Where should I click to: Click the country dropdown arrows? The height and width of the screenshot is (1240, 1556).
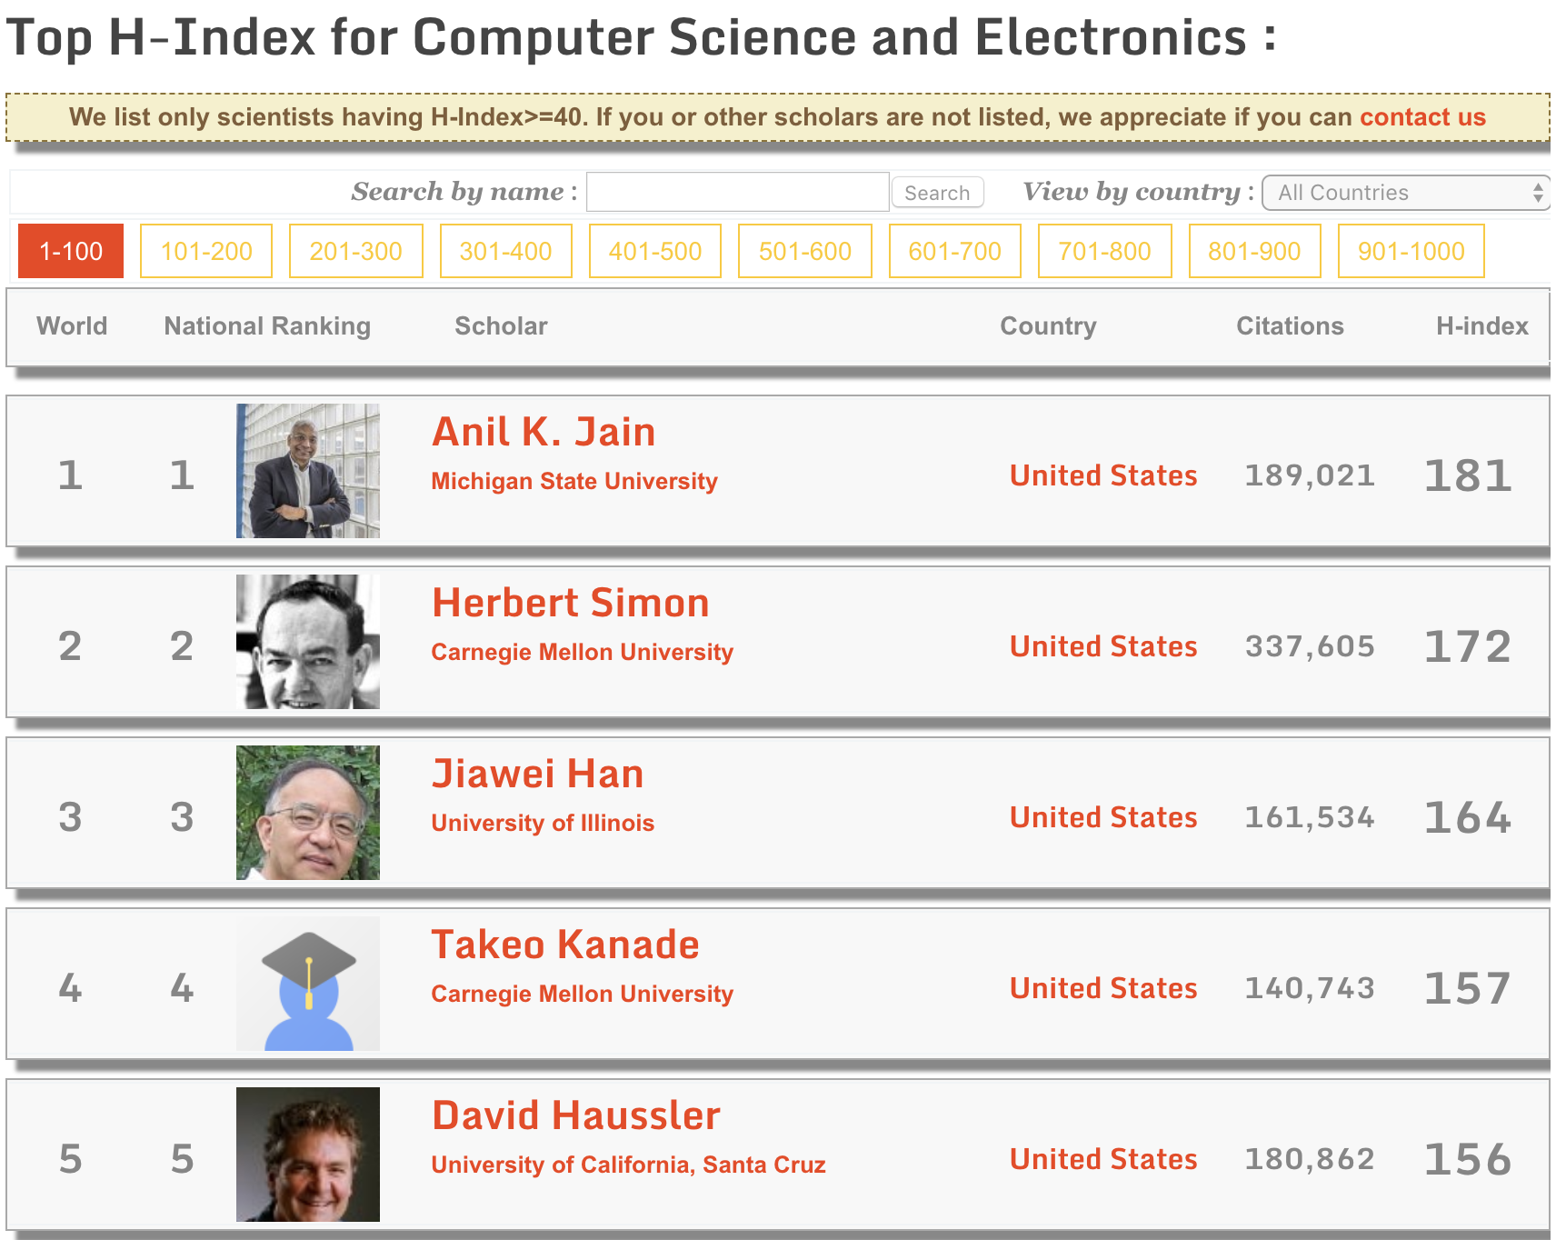tap(1538, 193)
